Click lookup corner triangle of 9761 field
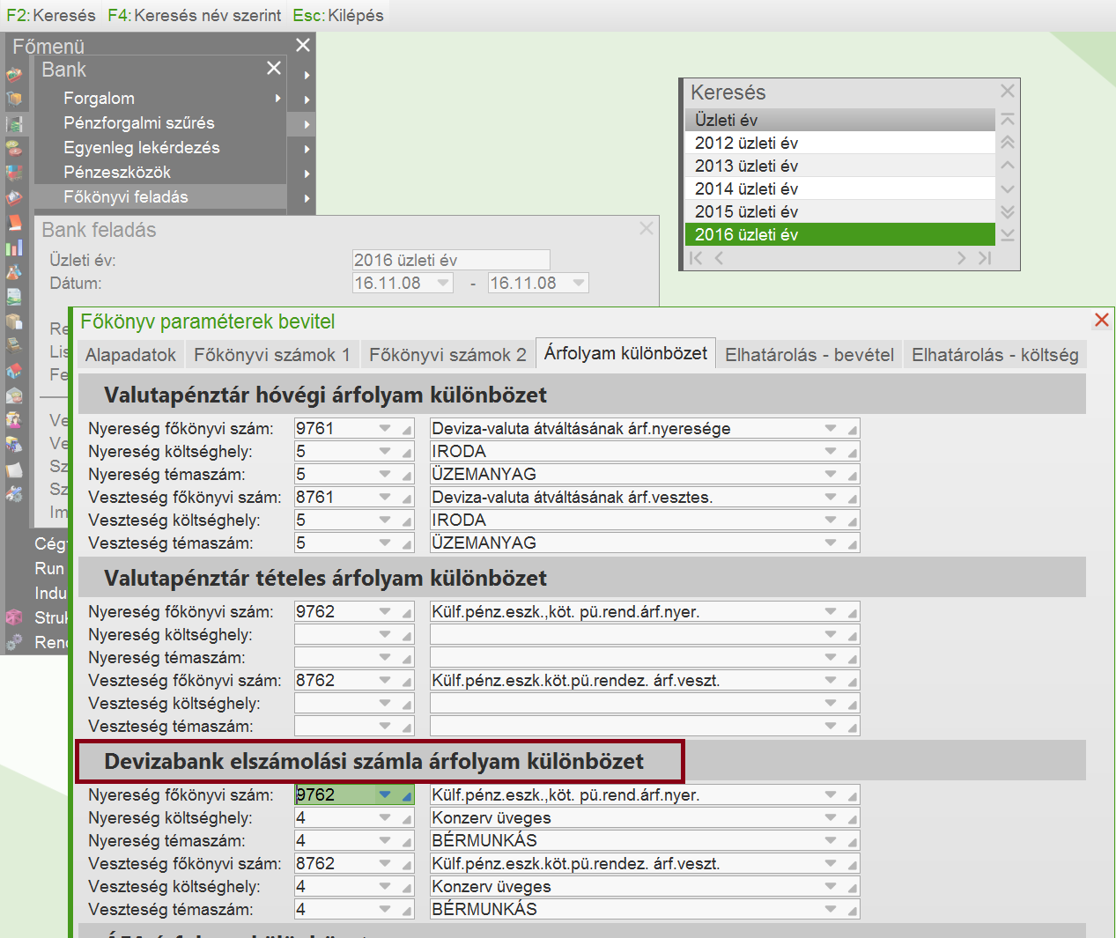The width and height of the screenshot is (1116, 938). coord(406,430)
